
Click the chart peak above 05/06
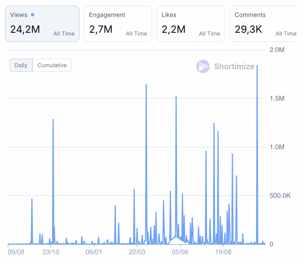click(x=176, y=97)
